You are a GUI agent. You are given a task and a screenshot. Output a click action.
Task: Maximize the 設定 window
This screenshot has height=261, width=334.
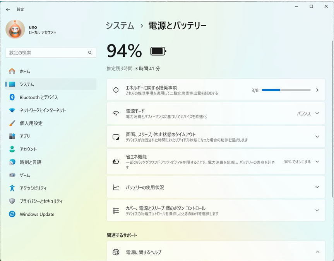[x=311, y=7]
